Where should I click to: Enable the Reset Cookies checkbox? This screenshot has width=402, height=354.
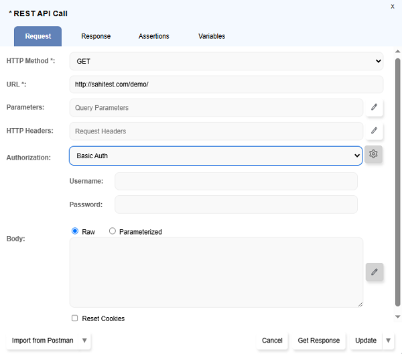[x=75, y=318]
